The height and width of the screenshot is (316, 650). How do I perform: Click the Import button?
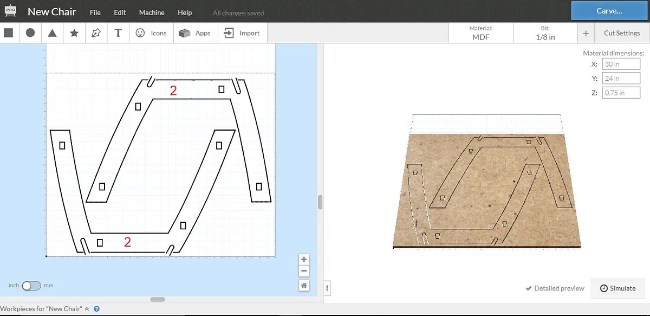242,33
